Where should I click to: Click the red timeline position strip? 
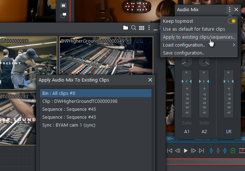click(x=205, y=162)
